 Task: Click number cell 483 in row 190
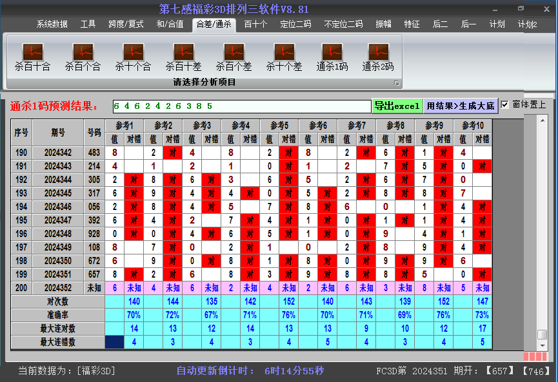[94, 153]
